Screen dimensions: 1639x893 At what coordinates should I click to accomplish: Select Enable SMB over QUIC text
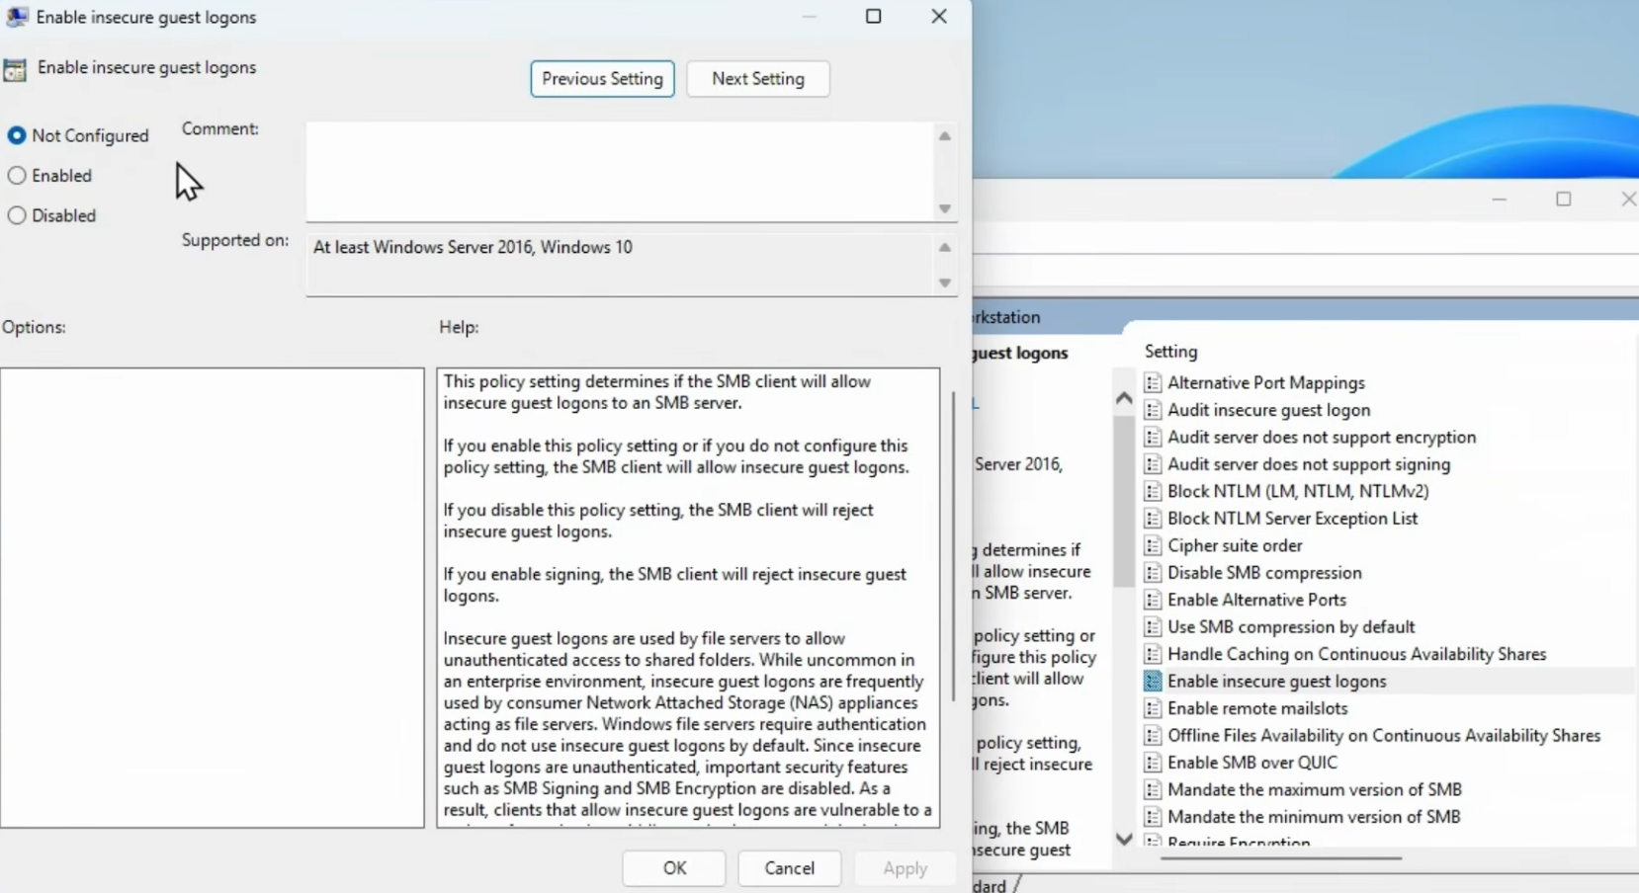coord(1252,764)
